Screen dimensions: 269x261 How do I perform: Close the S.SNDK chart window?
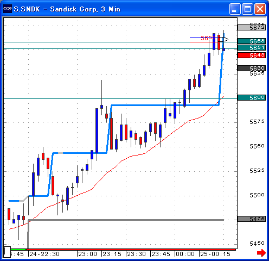(260, 9)
